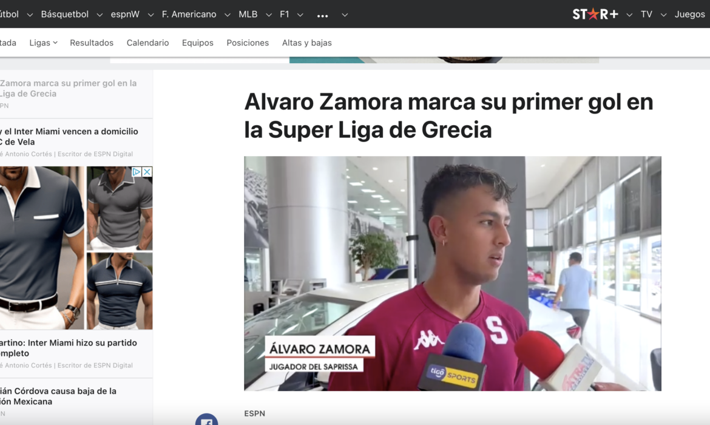
Task: Expand the espnW dropdown chevron
Action: coord(150,15)
